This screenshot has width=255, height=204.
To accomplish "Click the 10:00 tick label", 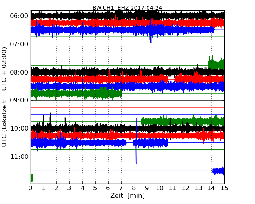I will (19, 129).
